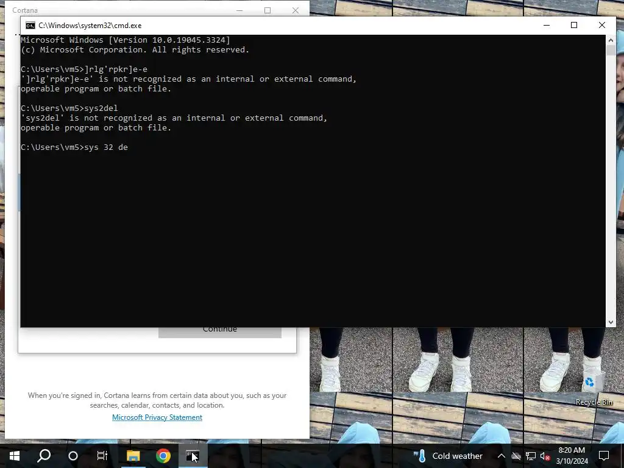This screenshot has height=468, width=624.
Task: Show clock and calendar flyout
Action: [572, 456]
